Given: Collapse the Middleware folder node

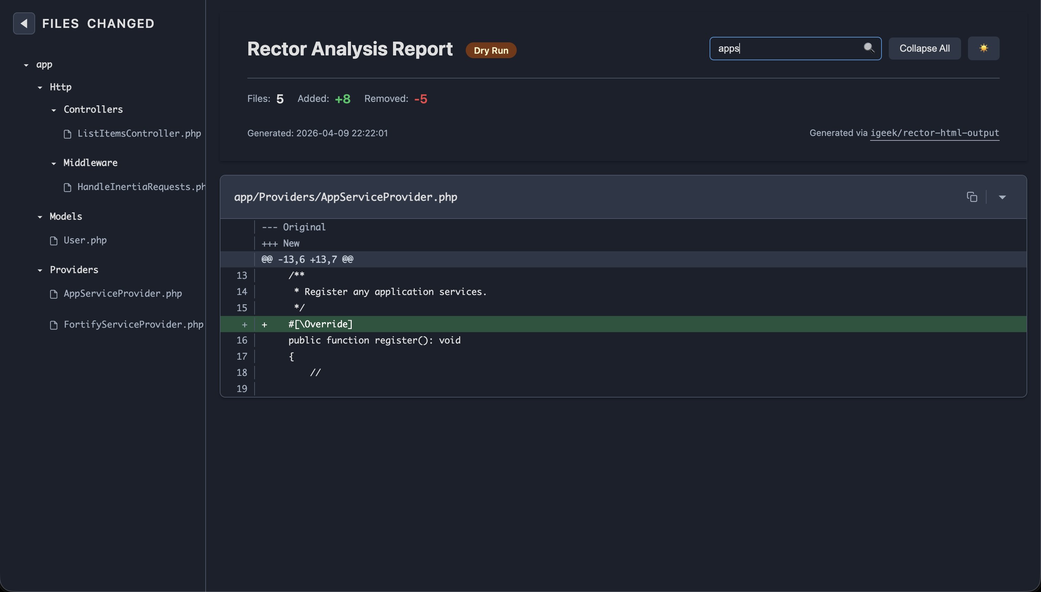Looking at the screenshot, I should click(54, 163).
